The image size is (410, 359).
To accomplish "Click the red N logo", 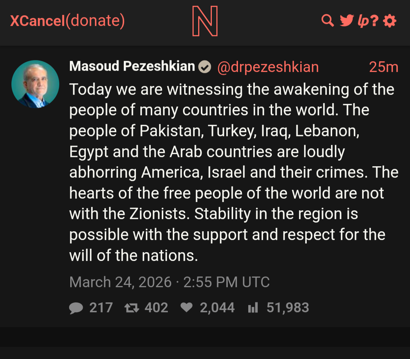I will coord(205,21).
